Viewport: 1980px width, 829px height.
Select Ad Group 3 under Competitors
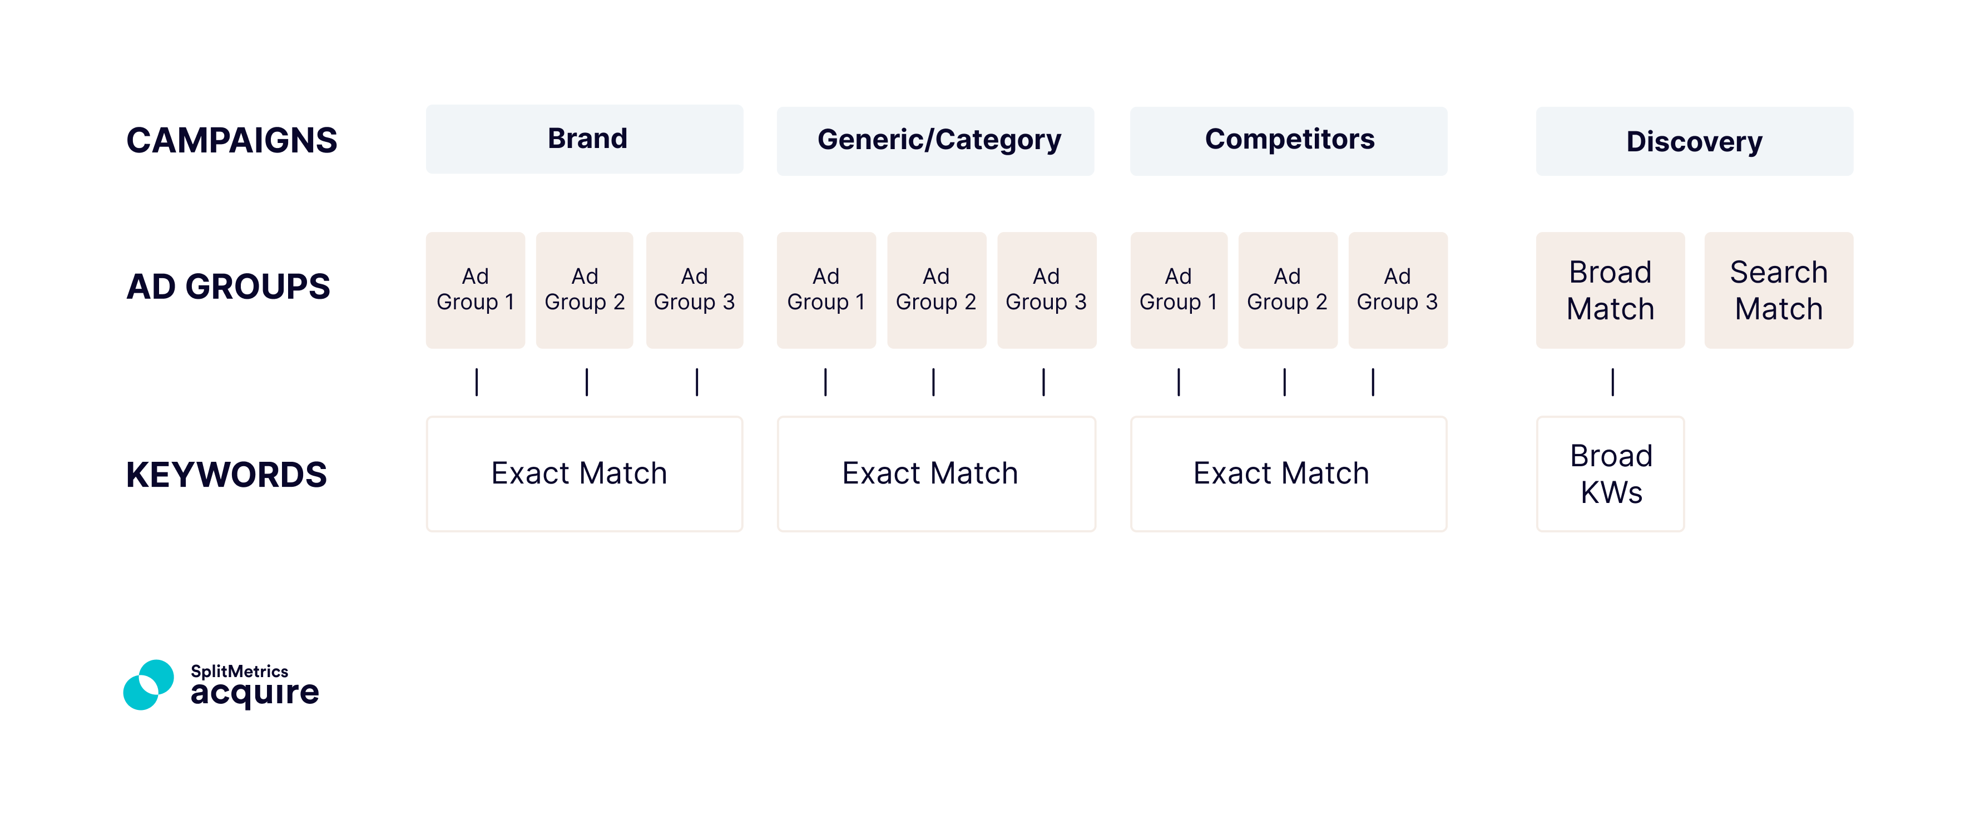tap(1397, 290)
